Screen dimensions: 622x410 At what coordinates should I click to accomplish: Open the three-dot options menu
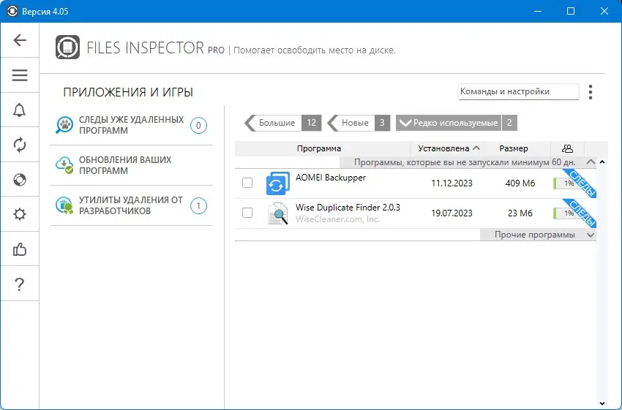pyautogui.click(x=591, y=92)
